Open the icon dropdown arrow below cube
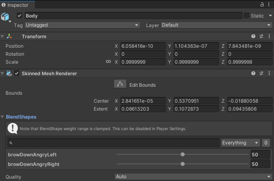The width and height of the screenshot is (274, 181). 10,21
